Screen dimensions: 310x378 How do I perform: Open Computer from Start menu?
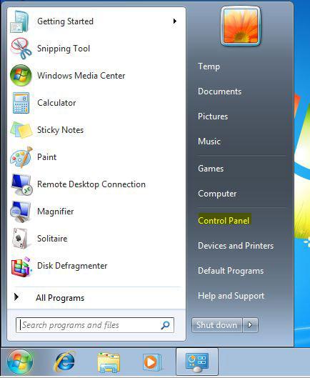click(x=217, y=194)
